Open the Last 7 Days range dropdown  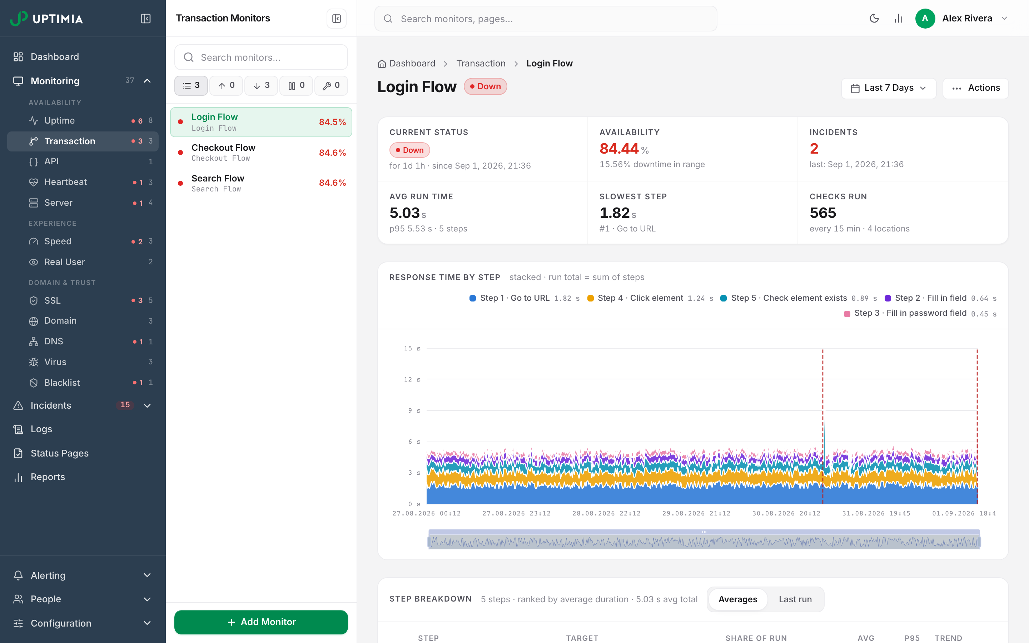click(888, 88)
